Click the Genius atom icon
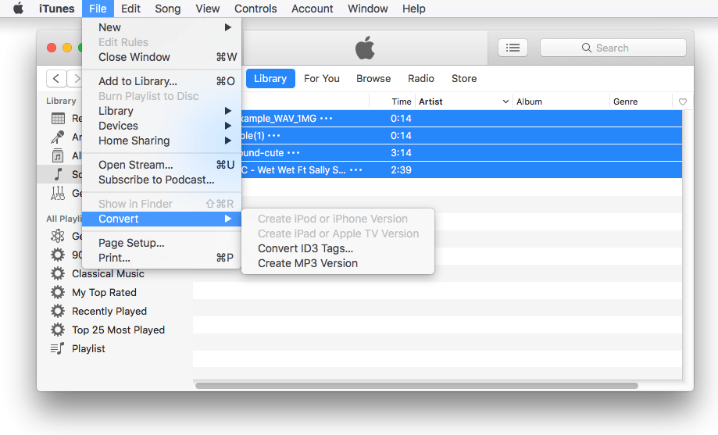 pyautogui.click(x=58, y=236)
